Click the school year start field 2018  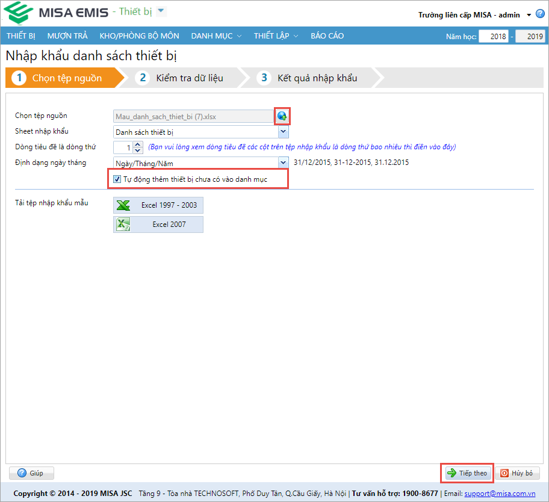point(494,36)
